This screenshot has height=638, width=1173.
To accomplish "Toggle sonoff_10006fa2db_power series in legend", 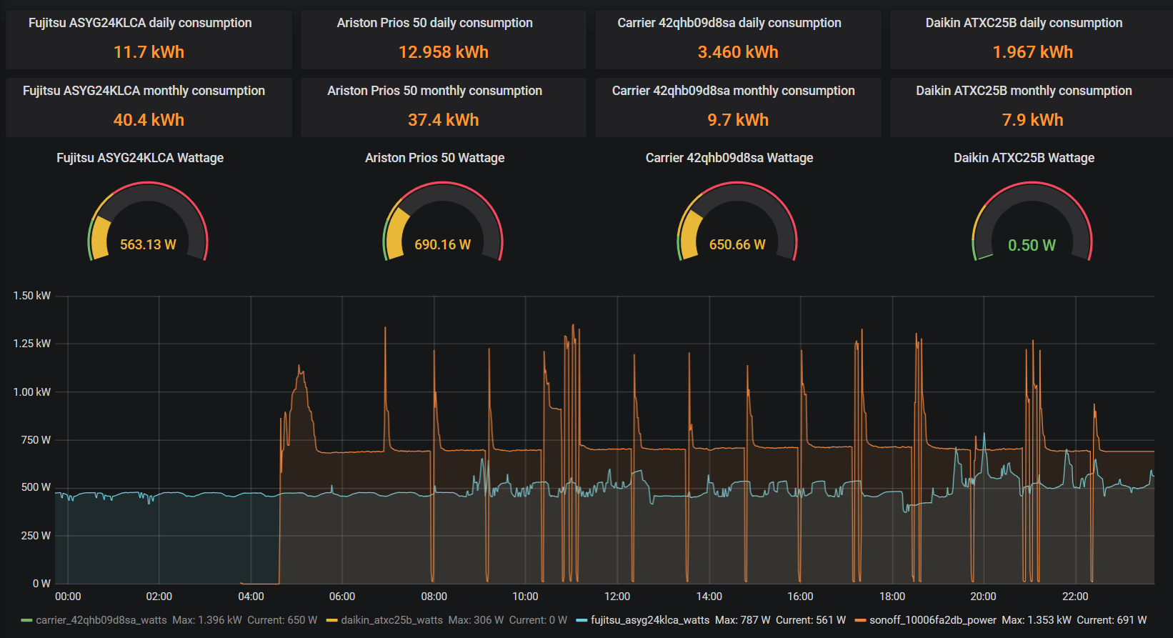I will pos(932,620).
